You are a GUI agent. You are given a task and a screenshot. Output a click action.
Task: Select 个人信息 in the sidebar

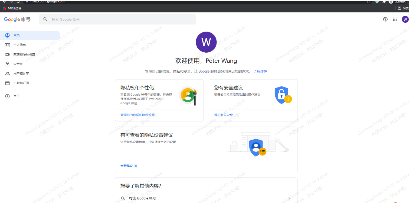coord(30,45)
